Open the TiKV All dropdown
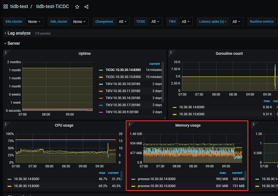 point(187,22)
